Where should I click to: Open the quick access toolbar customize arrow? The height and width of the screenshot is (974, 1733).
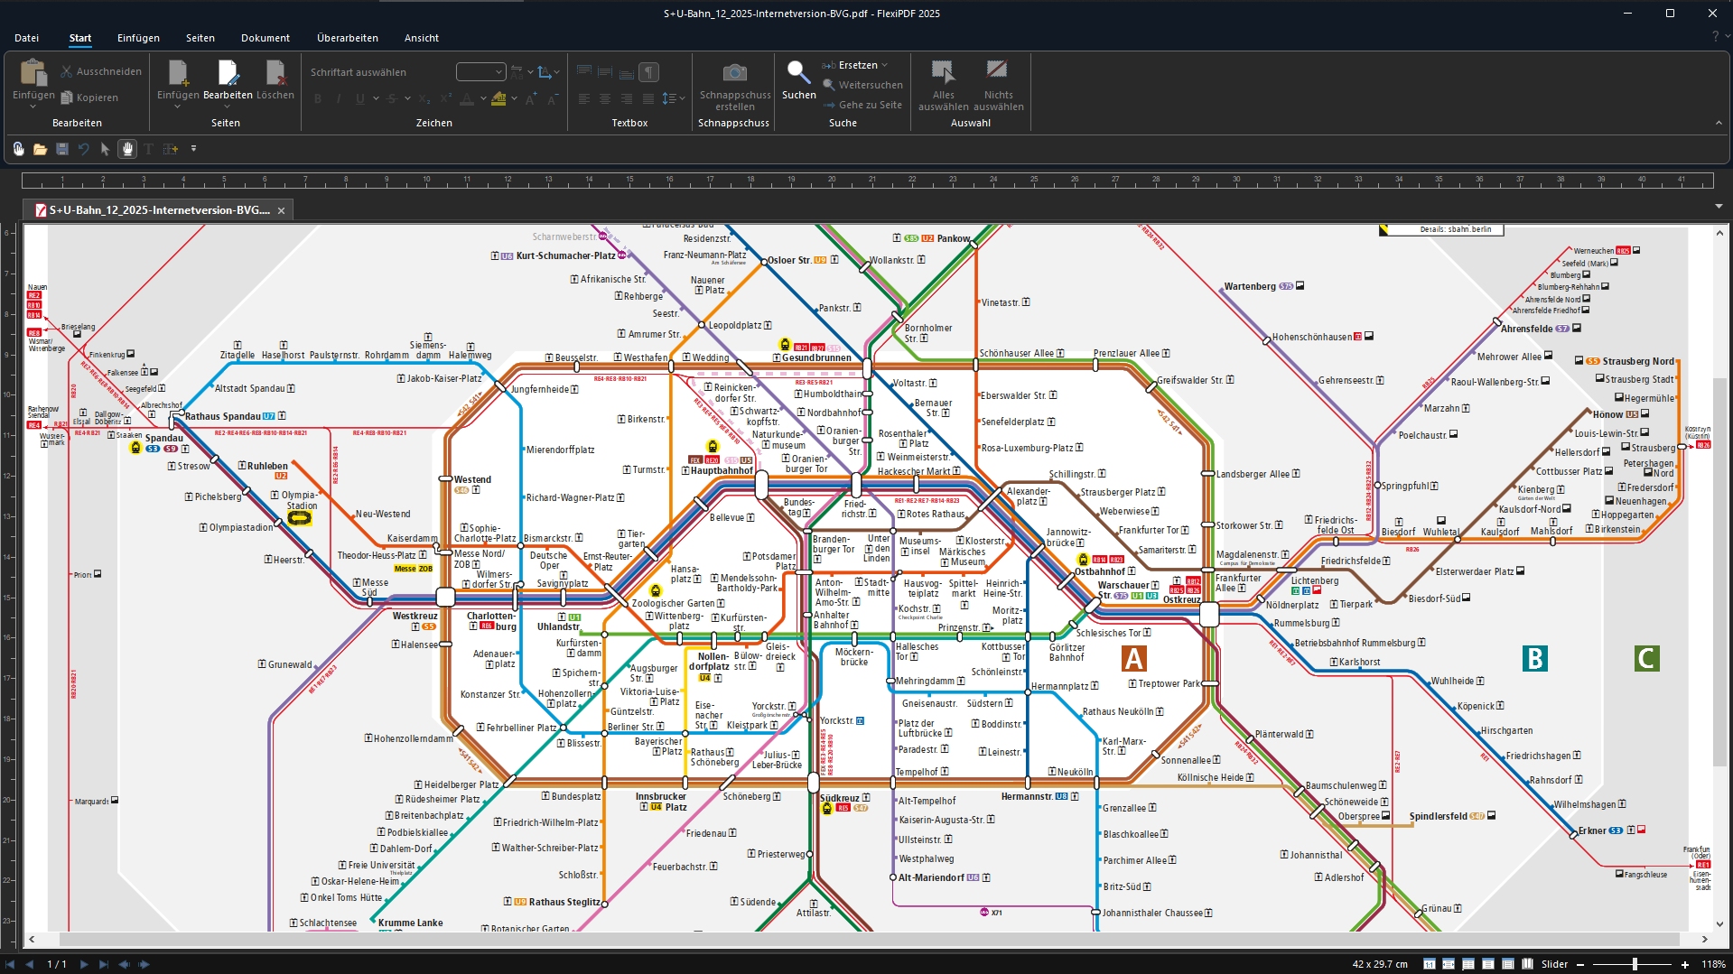coord(193,149)
